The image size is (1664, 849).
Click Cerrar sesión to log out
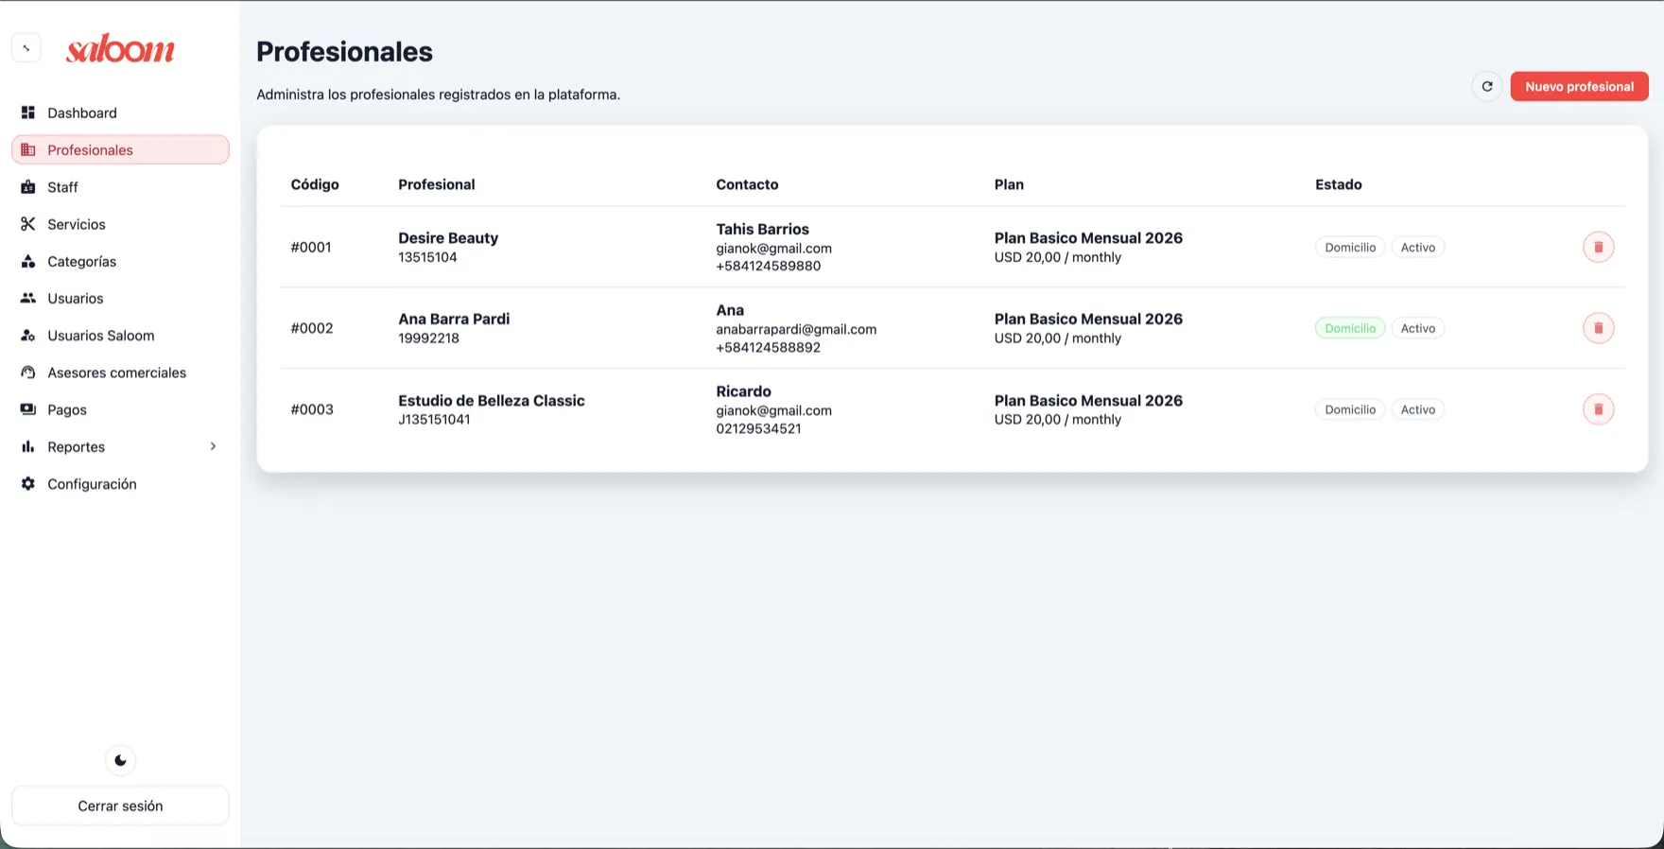pyautogui.click(x=120, y=806)
